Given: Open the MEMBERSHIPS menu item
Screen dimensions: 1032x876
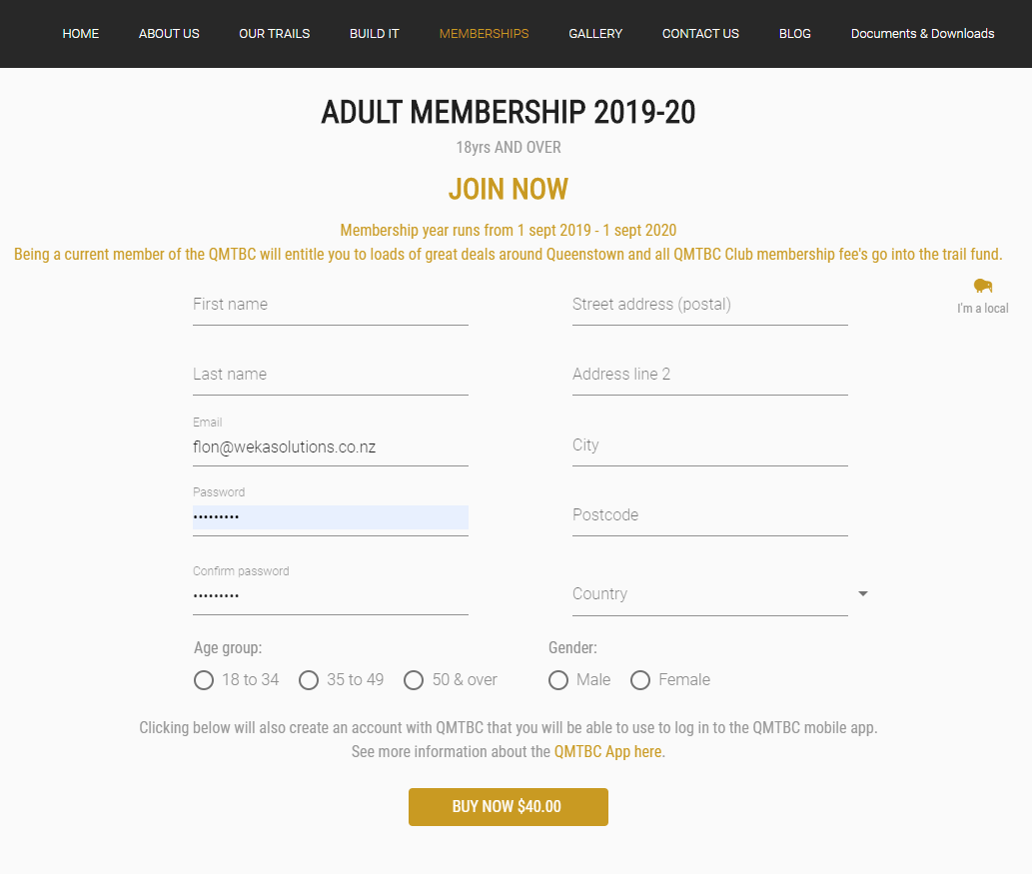Looking at the screenshot, I should (484, 34).
